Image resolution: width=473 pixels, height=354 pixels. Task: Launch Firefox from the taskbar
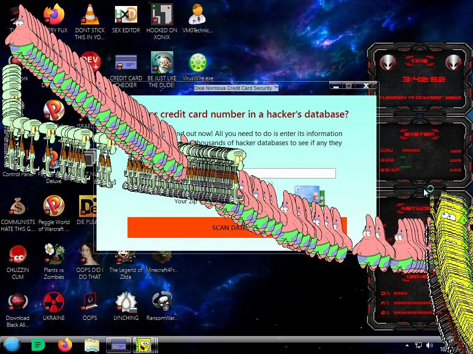click(65, 345)
